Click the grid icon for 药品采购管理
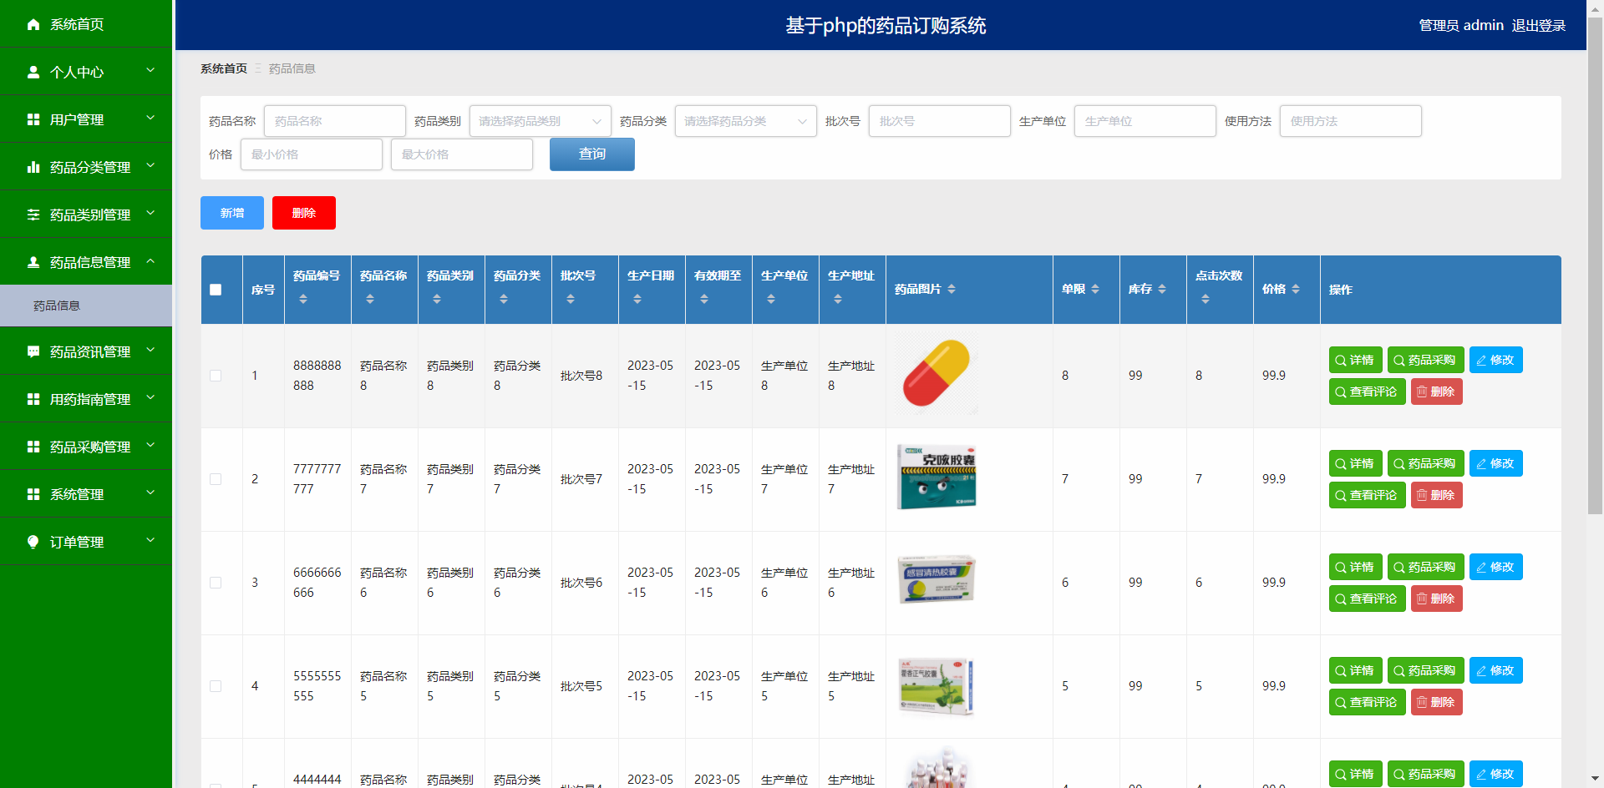Image resolution: width=1604 pixels, height=788 pixels. pos(33,447)
